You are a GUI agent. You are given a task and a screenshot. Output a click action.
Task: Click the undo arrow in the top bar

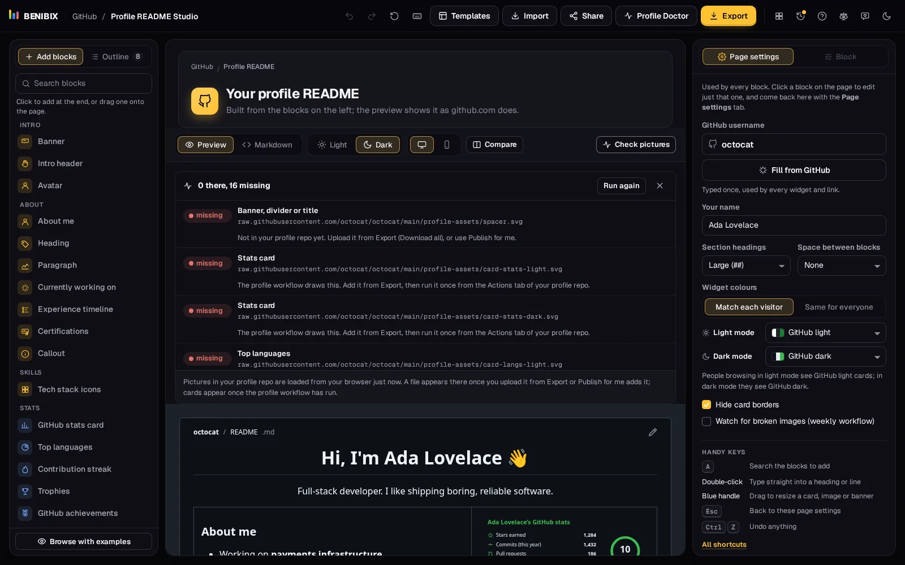click(x=350, y=16)
